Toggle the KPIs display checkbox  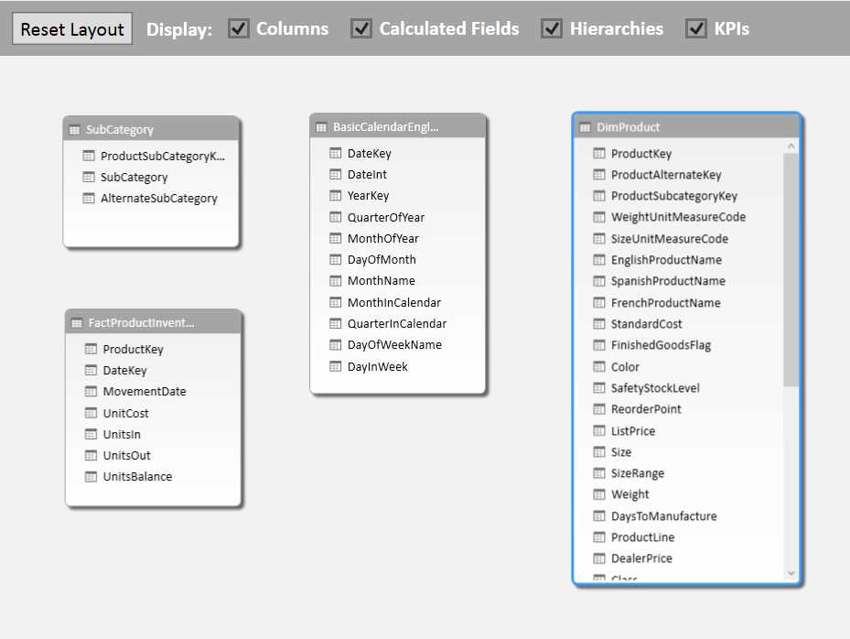click(x=696, y=28)
